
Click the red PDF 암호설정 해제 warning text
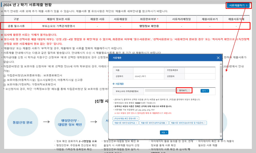pos(143,113)
